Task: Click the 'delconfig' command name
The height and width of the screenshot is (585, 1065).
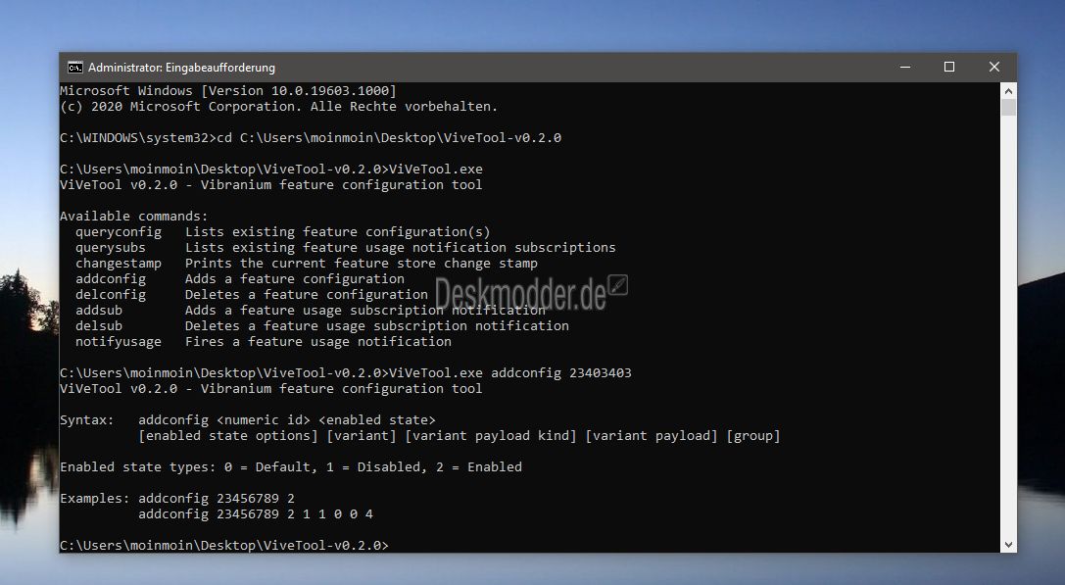Action: (x=110, y=295)
